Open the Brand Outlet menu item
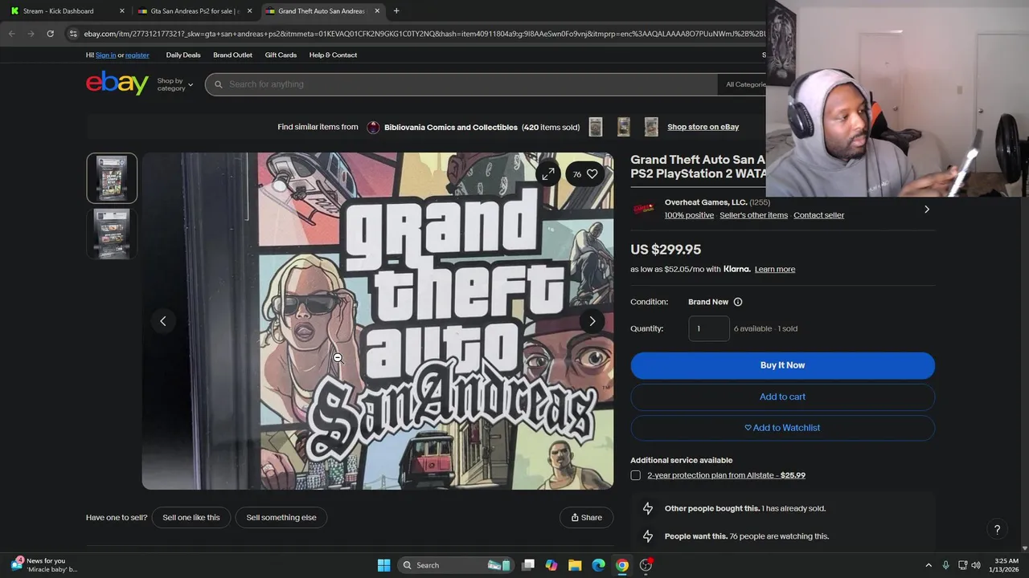The image size is (1029, 578). point(232,55)
